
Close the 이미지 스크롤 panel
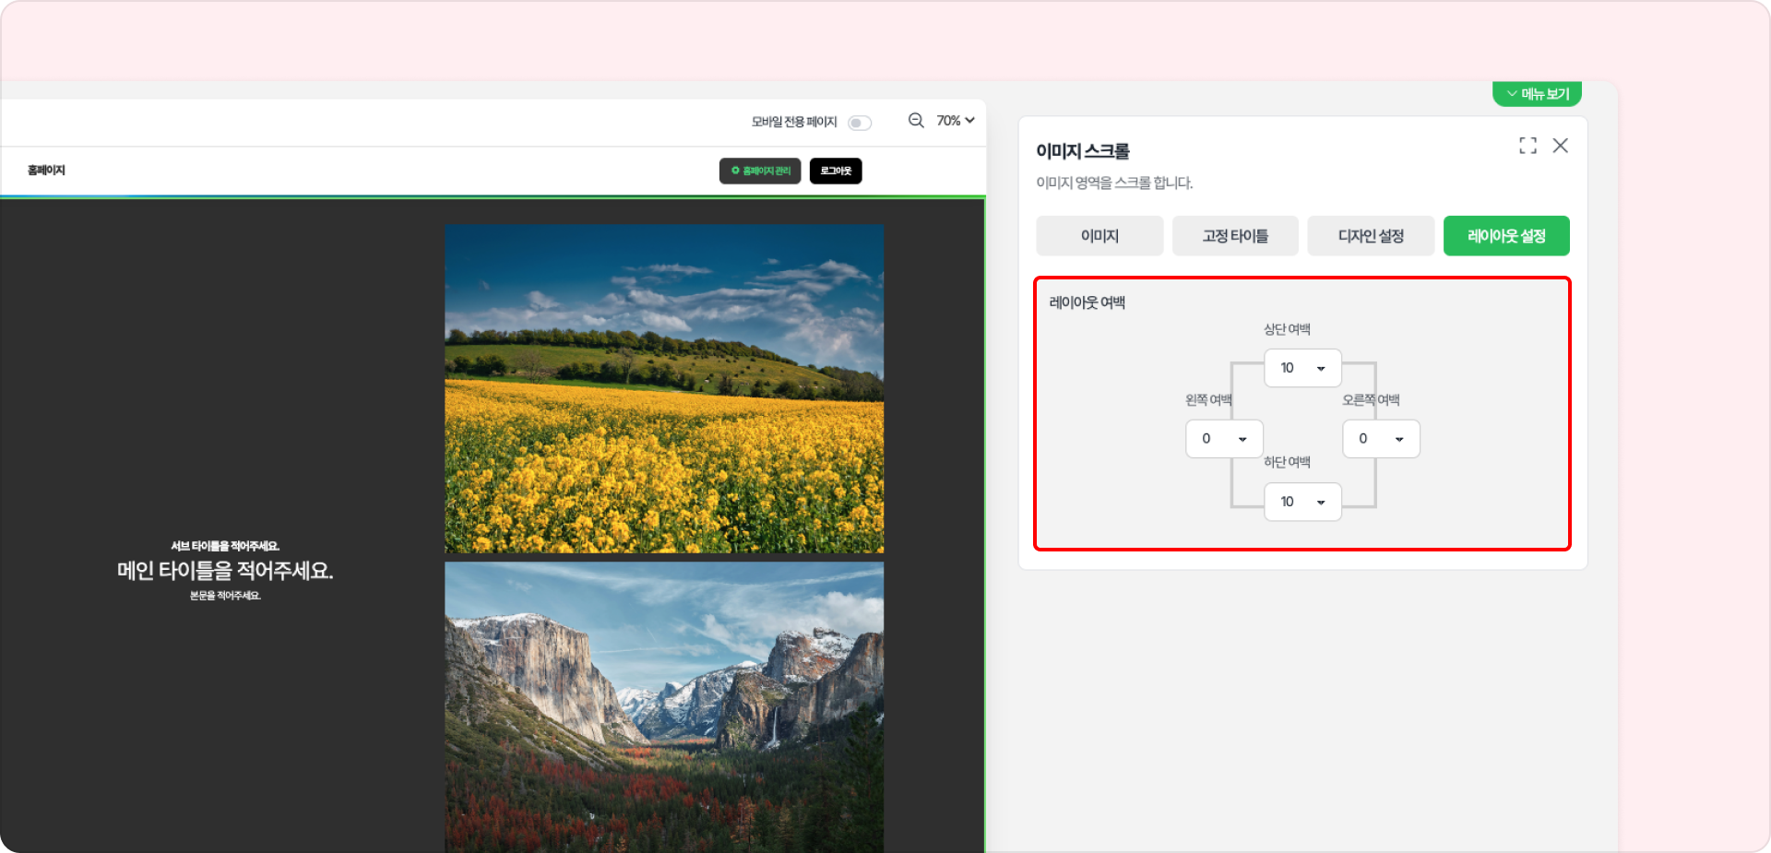pyautogui.click(x=1560, y=146)
